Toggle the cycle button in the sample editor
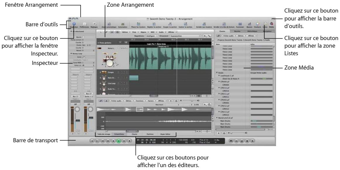The height and width of the screenshot is (170, 340). click(x=176, y=101)
